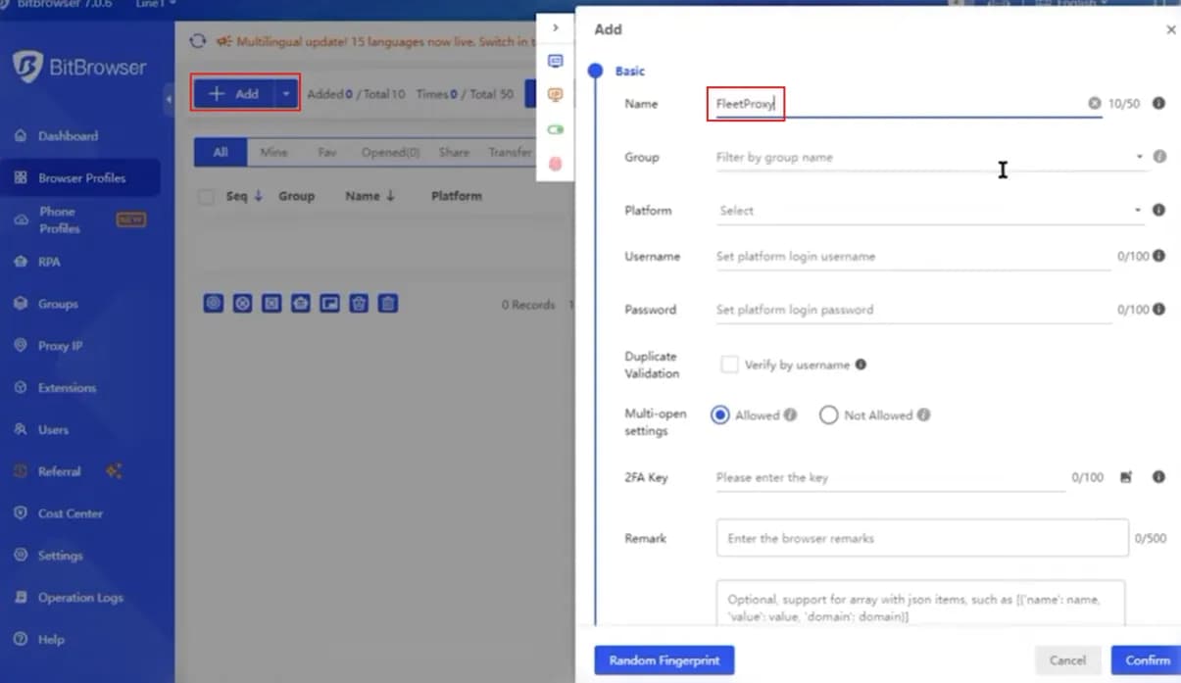Click the Remark text field
Screen dimensions: 1181x683
pyautogui.click(x=922, y=538)
